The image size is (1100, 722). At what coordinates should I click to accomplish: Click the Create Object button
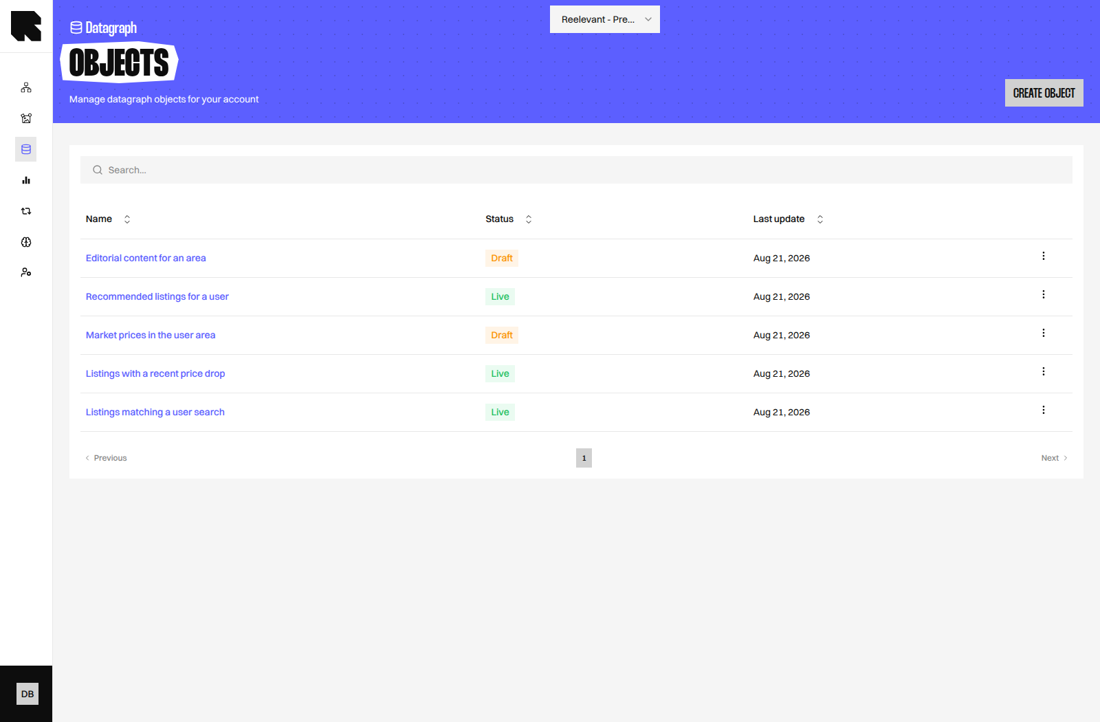click(1044, 93)
